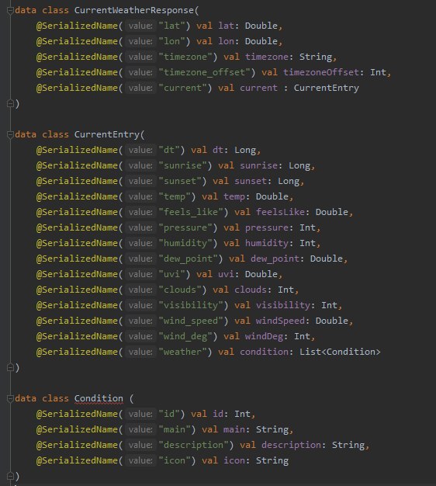
Task: Click the "dew_point" string literal
Action: 188,259
